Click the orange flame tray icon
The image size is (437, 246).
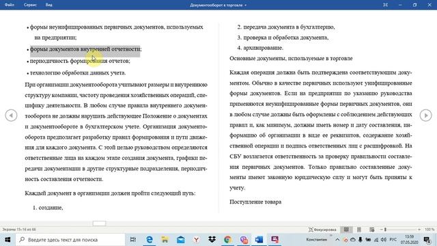[x=346, y=240]
